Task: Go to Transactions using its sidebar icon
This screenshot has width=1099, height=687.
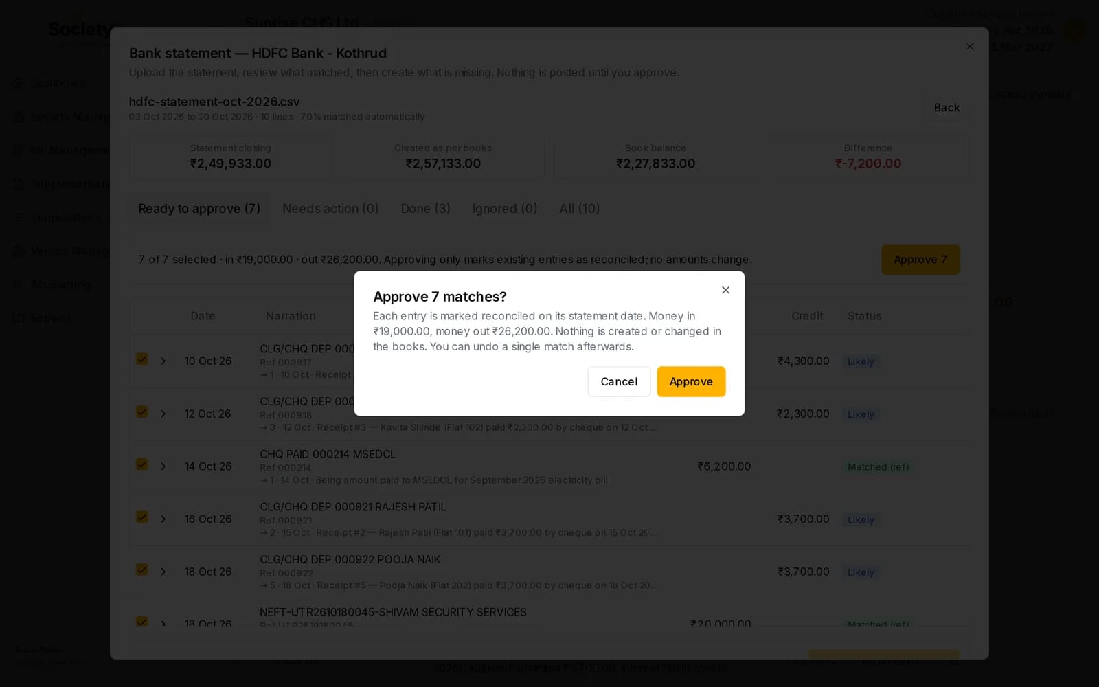Action: tap(19, 217)
